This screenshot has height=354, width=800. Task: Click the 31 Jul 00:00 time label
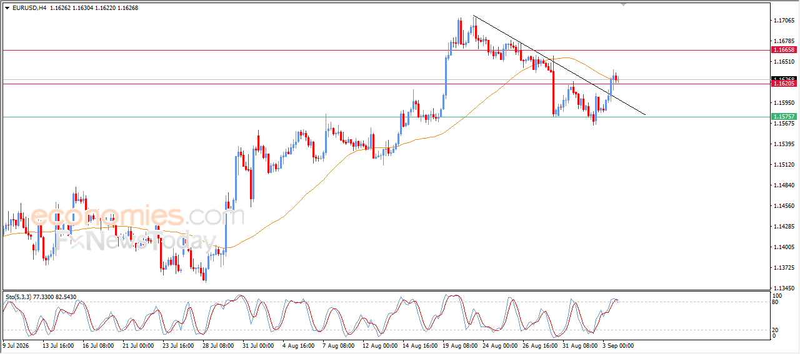pos(258,345)
